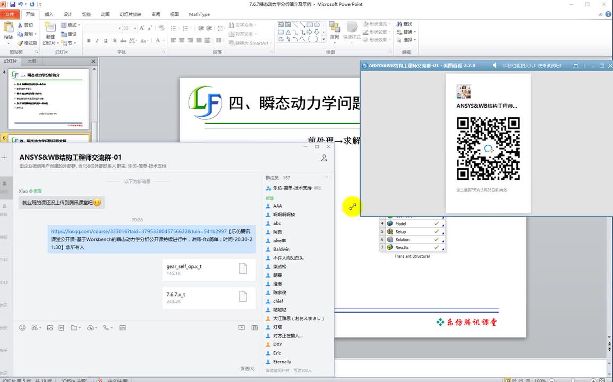The width and height of the screenshot is (613, 382).
Task: Open the ke.qq.com course link in chat
Action: 139,231
